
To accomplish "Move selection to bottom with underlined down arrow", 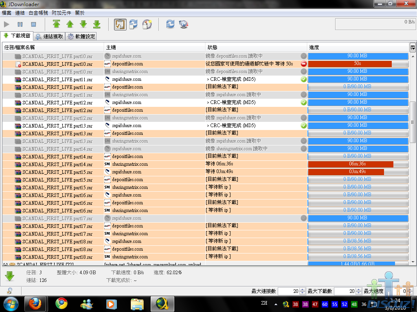I will click(x=97, y=24).
